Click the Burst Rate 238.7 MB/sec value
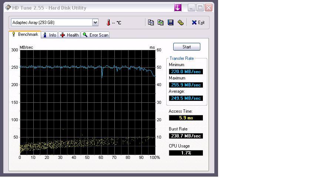This screenshot has width=311, height=194. click(x=186, y=136)
